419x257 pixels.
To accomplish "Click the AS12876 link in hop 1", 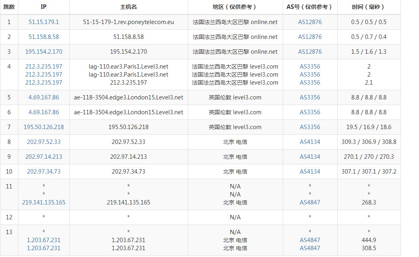I will (310, 22).
